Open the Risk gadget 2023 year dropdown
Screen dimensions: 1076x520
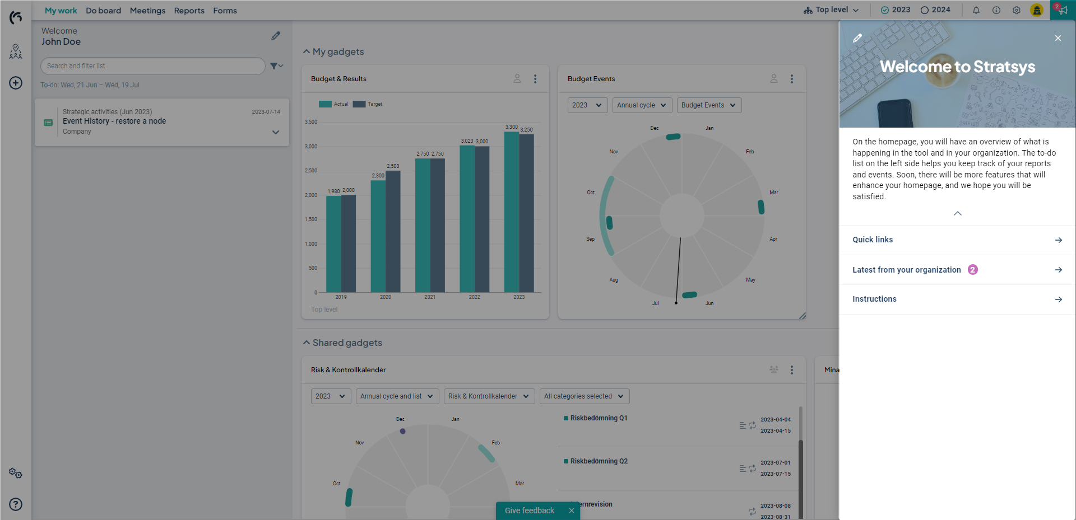(331, 396)
